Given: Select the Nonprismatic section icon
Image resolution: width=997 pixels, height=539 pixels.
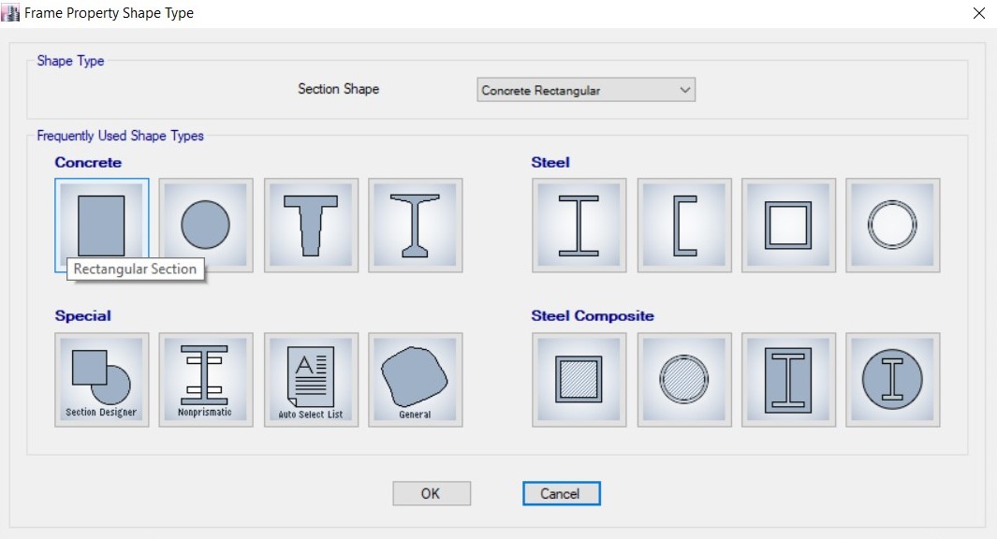Looking at the screenshot, I should pos(205,379).
